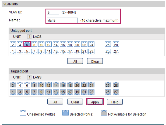Apply the VLAN configuration
Viewport: 166px width, 125px height.
[x=95, y=102]
